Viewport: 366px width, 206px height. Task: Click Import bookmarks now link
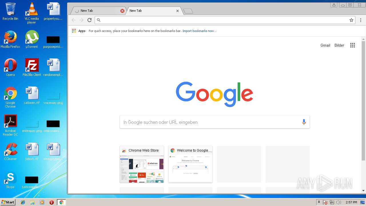coord(199,31)
